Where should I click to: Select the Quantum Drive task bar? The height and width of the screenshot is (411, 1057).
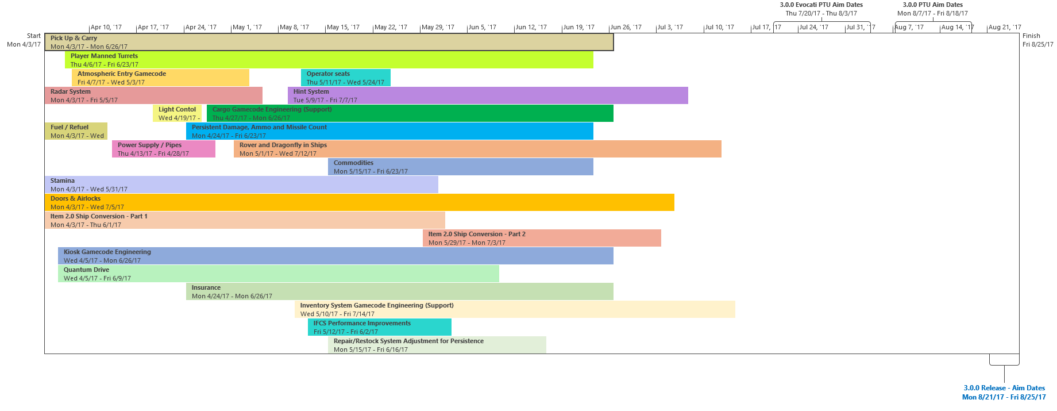tap(278, 274)
